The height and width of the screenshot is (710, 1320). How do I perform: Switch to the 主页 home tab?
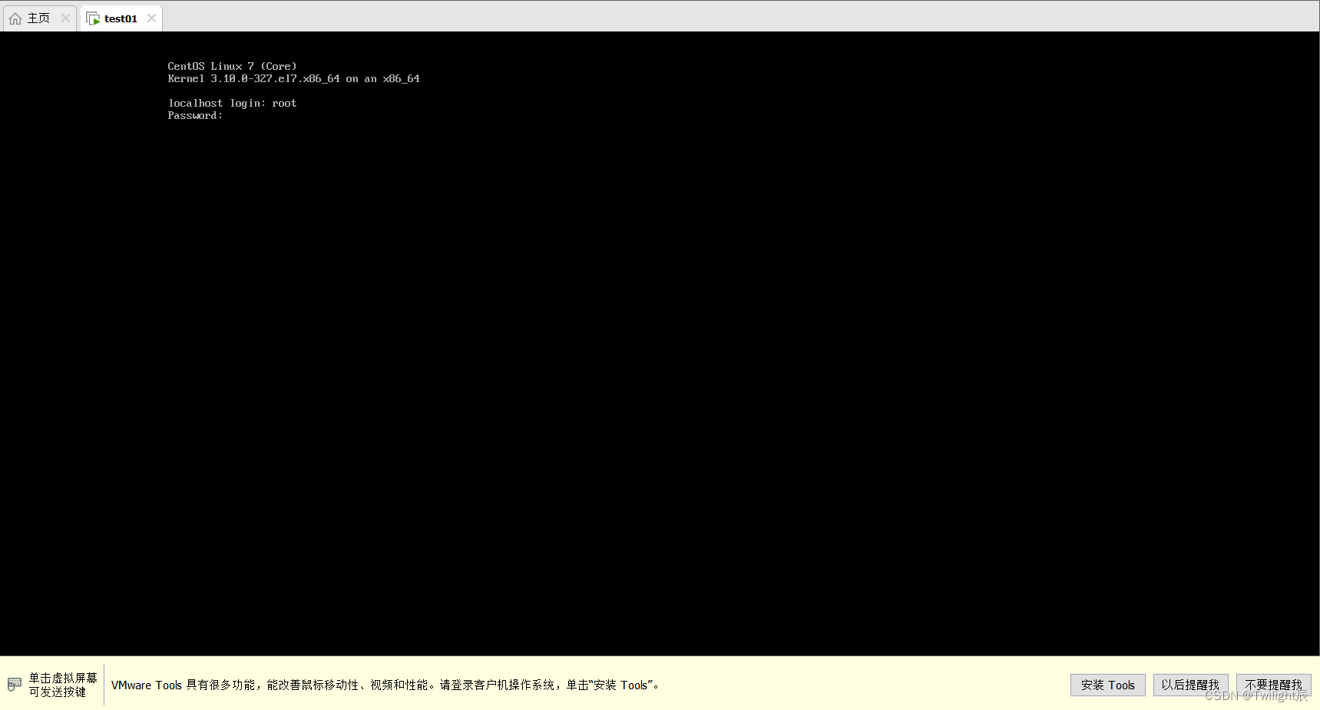[38, 18]
